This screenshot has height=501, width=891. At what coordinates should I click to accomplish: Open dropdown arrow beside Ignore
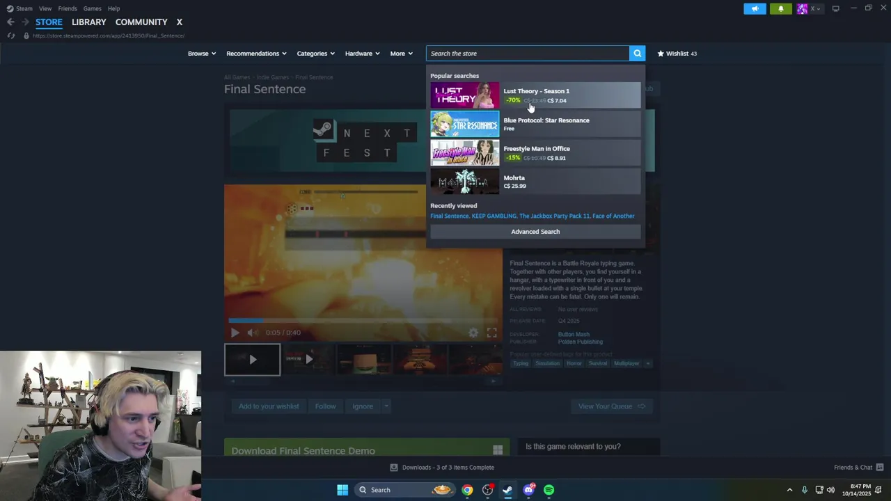pos(386,406)
